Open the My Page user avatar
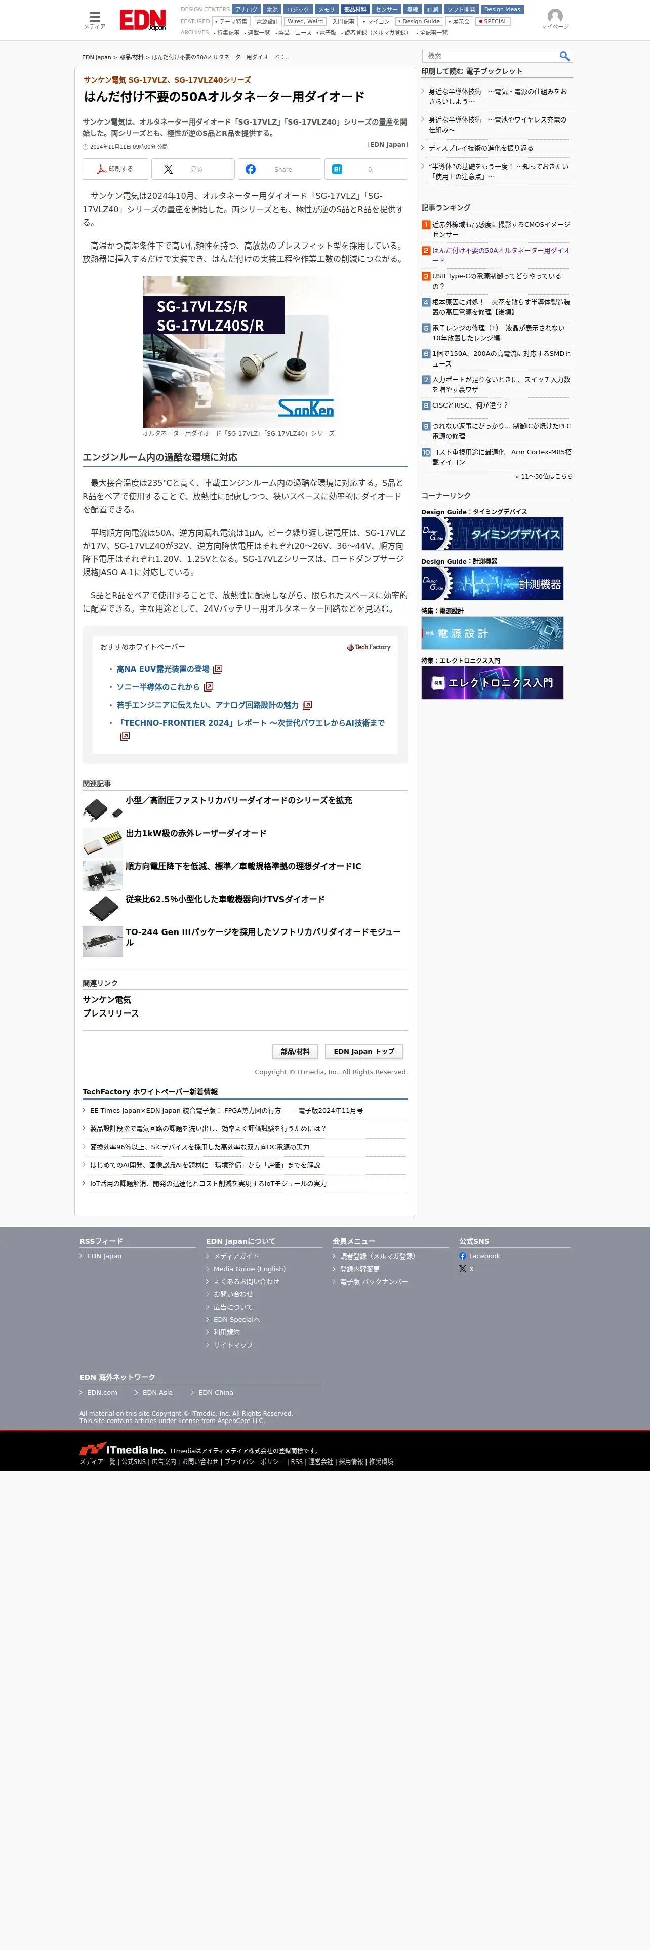 555,19
